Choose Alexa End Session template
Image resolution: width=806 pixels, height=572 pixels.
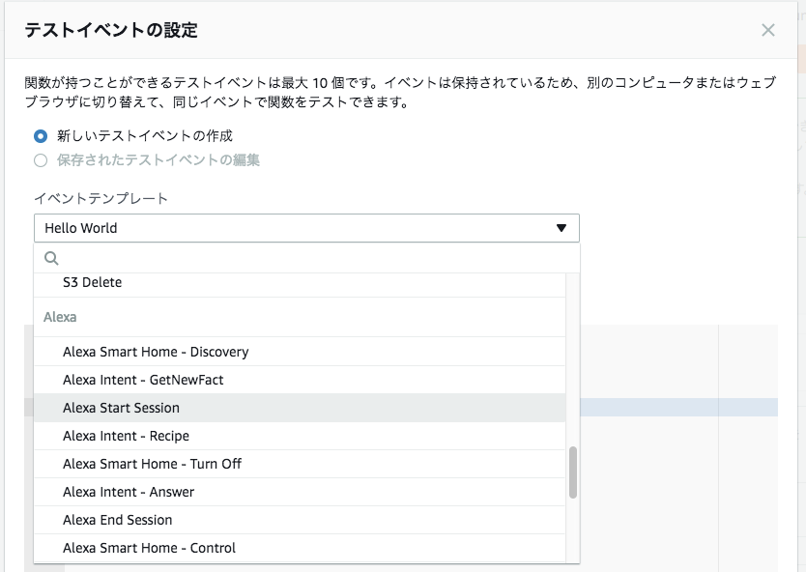(x=118, y=520)
